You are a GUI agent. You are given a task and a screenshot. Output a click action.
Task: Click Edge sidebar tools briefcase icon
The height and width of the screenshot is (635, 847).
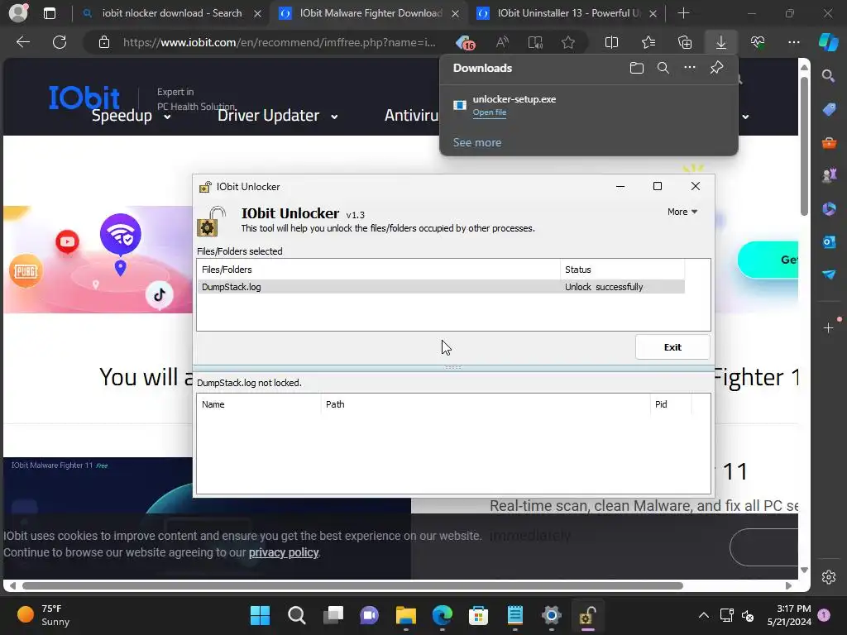point(828,142)
